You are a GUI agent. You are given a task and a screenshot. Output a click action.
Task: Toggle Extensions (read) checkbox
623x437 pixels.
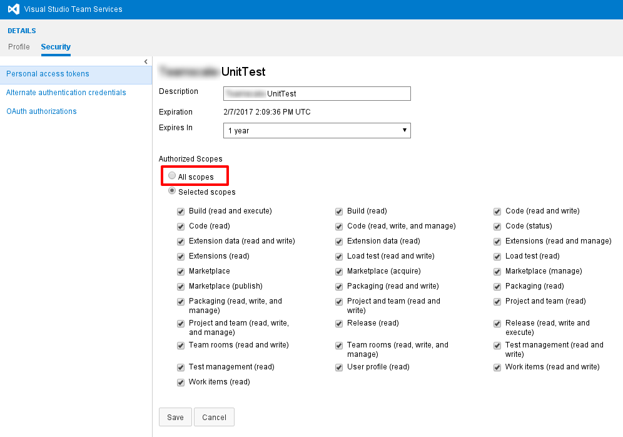[x=181, y=257]
